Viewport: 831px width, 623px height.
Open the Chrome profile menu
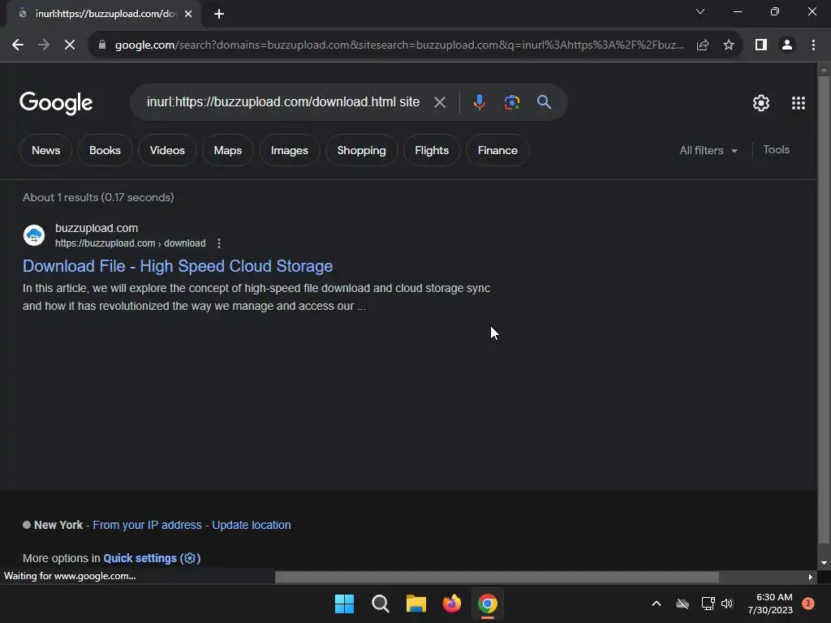point(787,45)
